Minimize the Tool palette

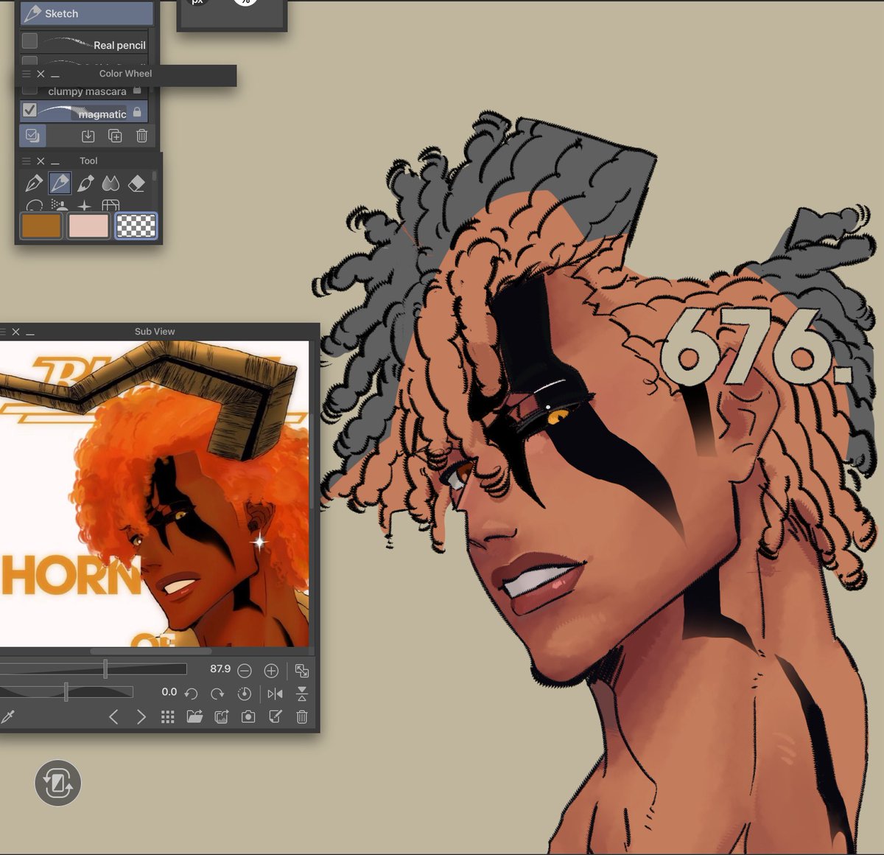pos(55,161)
